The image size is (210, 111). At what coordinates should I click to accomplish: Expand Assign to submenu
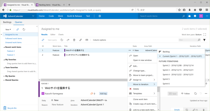pos(142,80)
